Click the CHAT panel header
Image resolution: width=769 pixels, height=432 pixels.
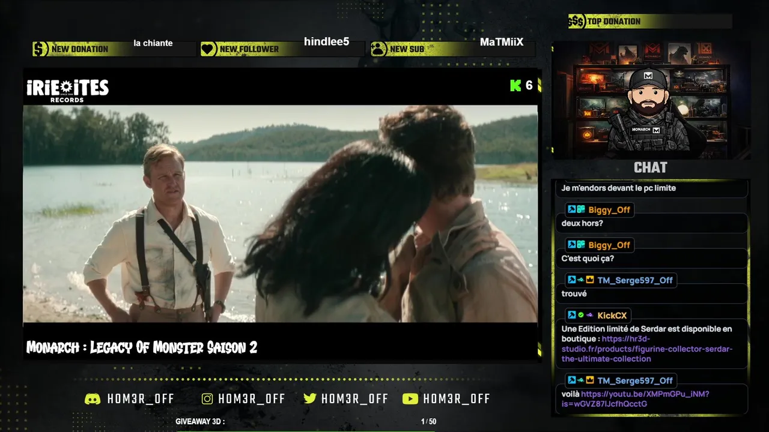pos(651,168)
